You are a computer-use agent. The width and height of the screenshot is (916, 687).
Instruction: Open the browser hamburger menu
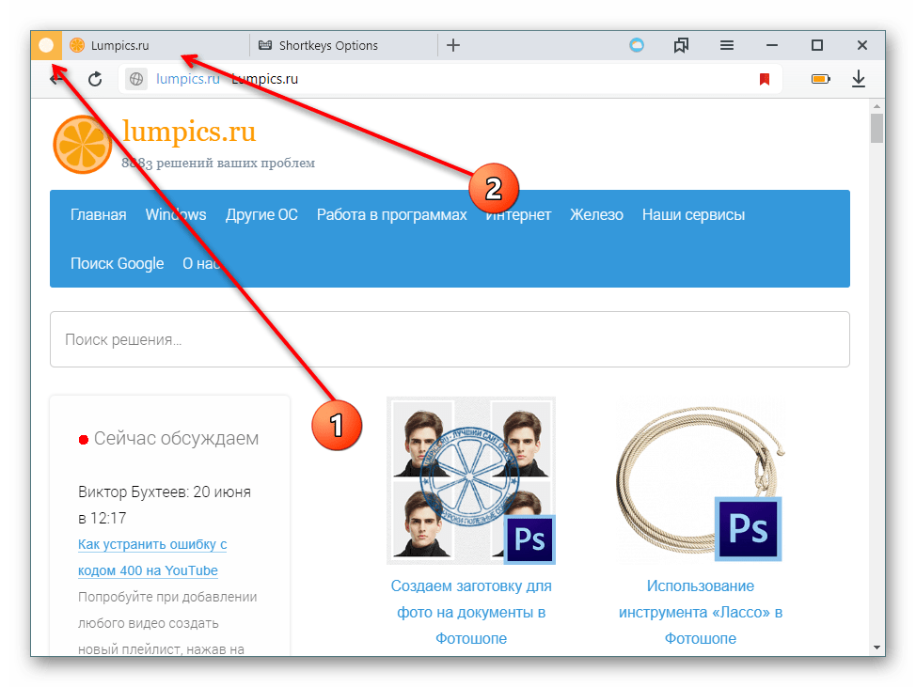point(727,45)
